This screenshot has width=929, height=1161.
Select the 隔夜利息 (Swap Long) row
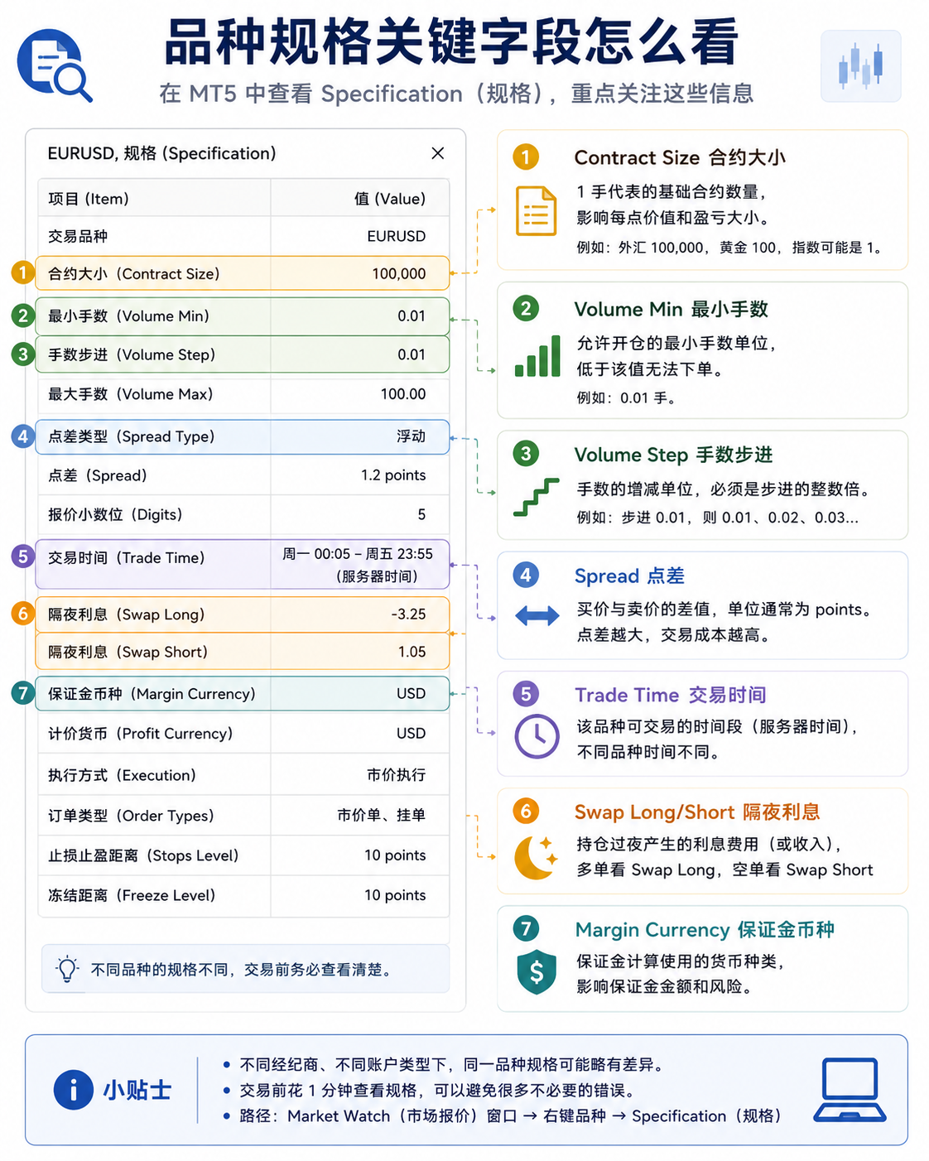pos(243,614)
